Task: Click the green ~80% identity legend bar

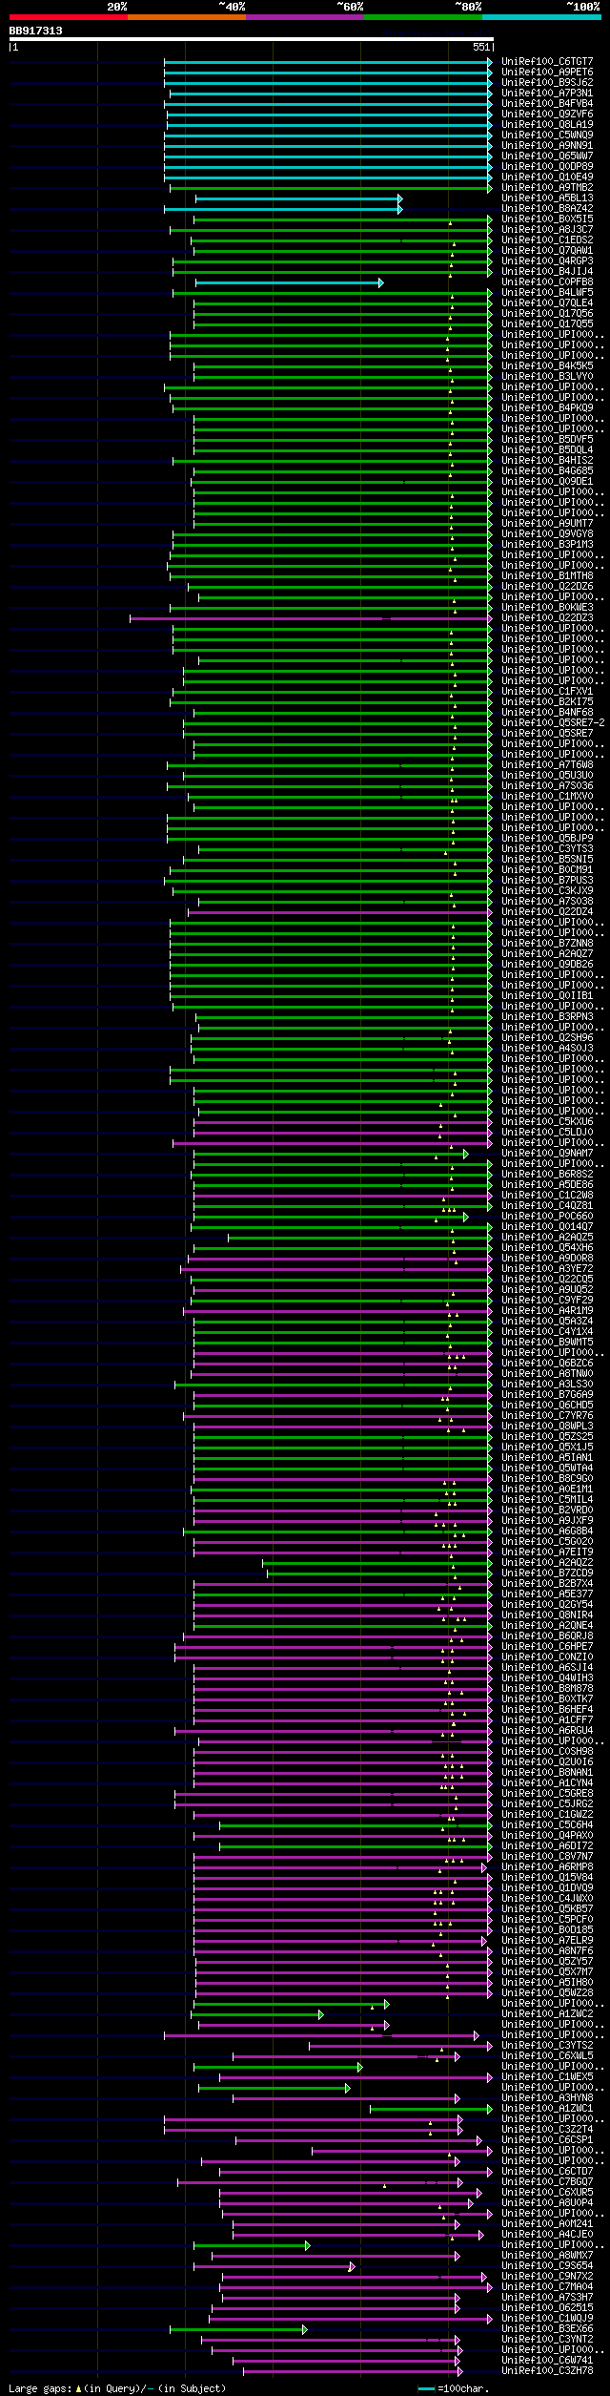Action: click(x=423, y=17)
